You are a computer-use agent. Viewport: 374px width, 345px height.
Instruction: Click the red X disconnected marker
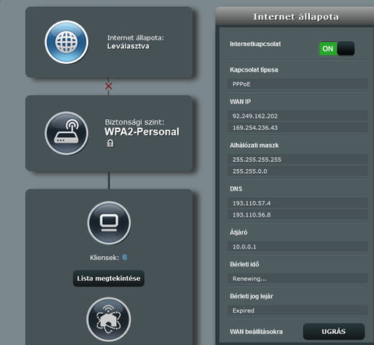click(108, 86)
